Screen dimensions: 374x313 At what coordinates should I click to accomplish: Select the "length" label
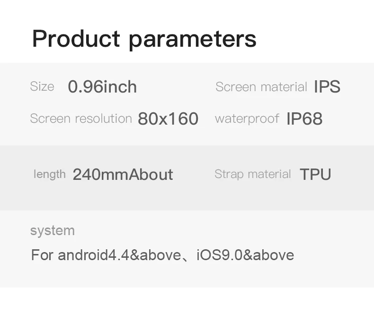click(x=49, y=174)
